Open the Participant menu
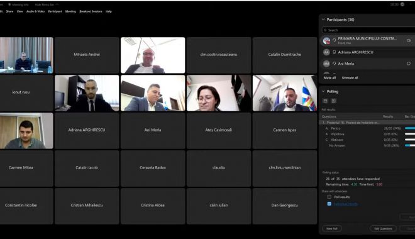The width and height of the screenshot is (415, 239). 55,11
